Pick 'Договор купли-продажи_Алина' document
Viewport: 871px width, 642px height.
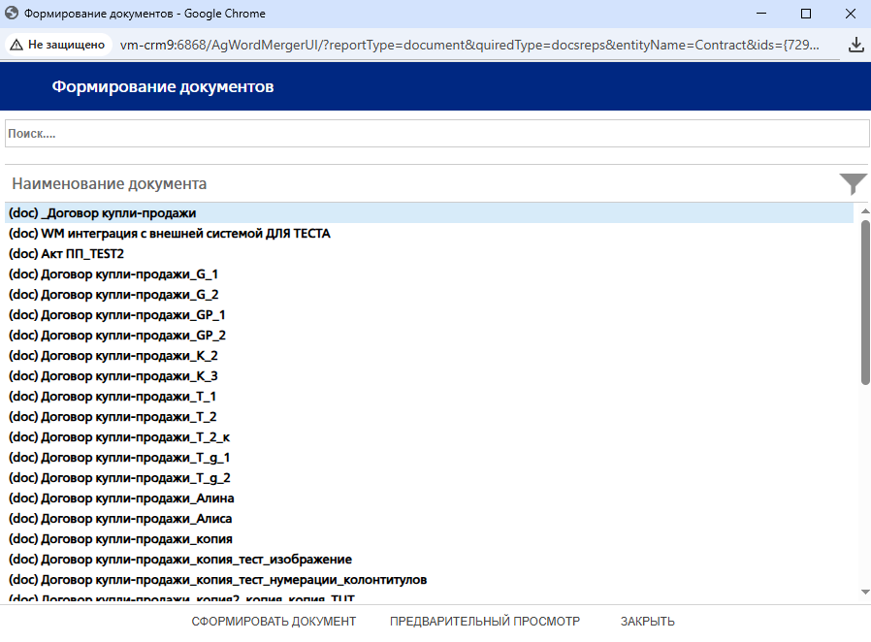click(121, 498)
